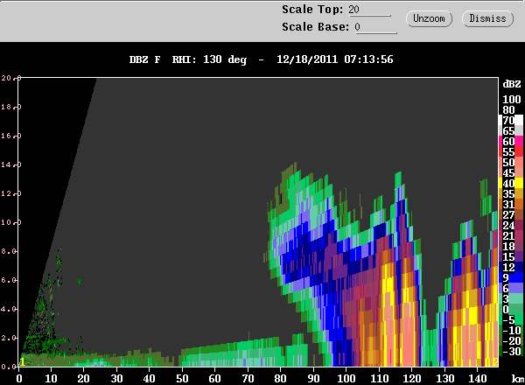This screenshot has width=525, height=385.
Task: Click the 140 km x-axis label
Action: [x=477, y=379]
